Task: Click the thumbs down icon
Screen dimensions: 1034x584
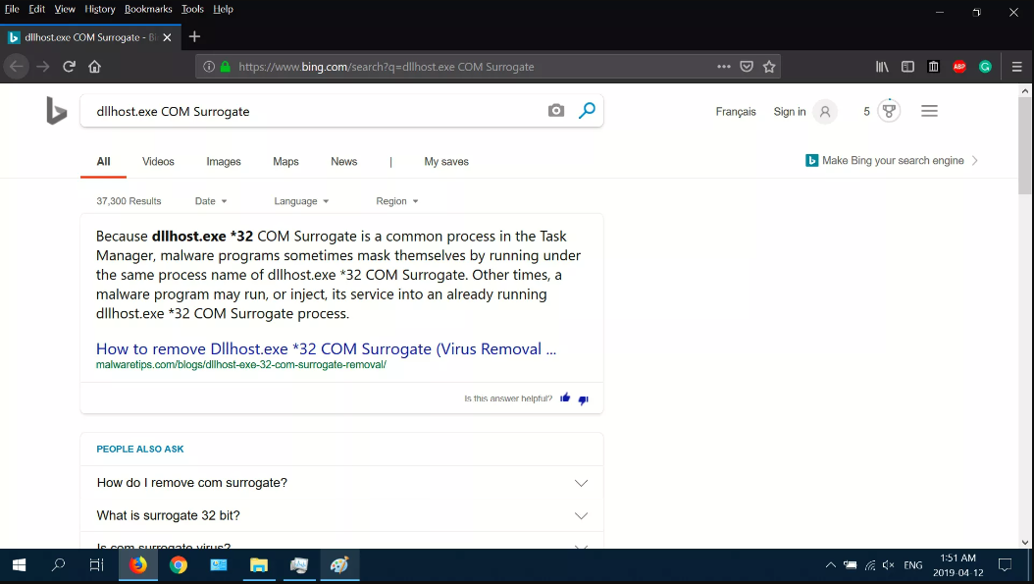Action: 584,399
